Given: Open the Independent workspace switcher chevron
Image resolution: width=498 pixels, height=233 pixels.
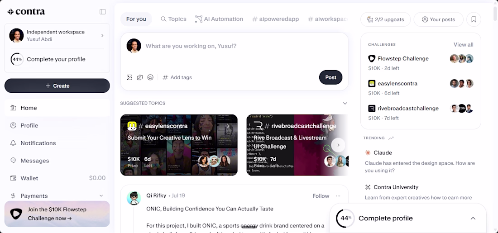Looking at the screenshot, I should click(102, 36).
